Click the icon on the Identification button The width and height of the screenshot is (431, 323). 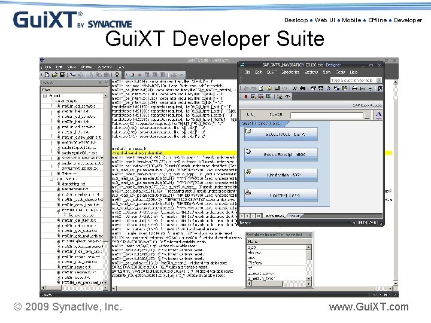248,172
